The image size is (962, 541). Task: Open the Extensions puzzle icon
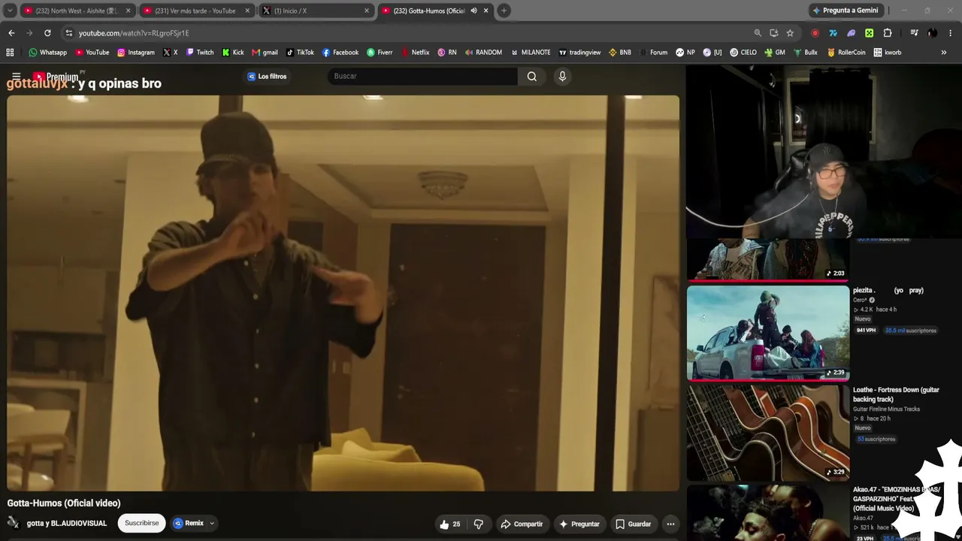click(888, 33)
